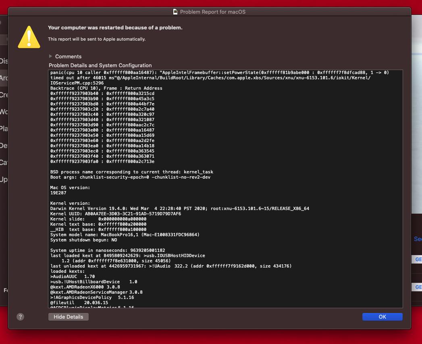Click the document icon in the title bar
422x344 pixels.
175,12
